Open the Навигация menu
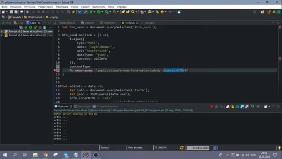This screenshot has height=159, width=282. pos(62,7)
